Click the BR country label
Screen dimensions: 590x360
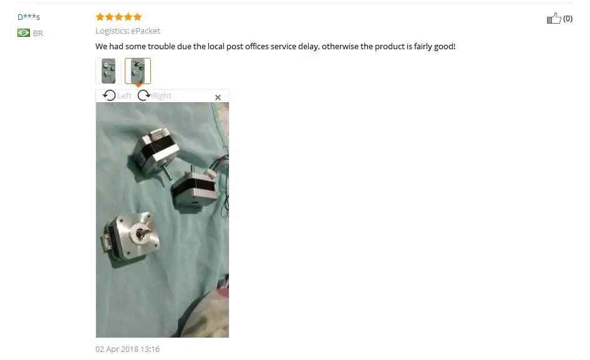[x=38, y=33]
